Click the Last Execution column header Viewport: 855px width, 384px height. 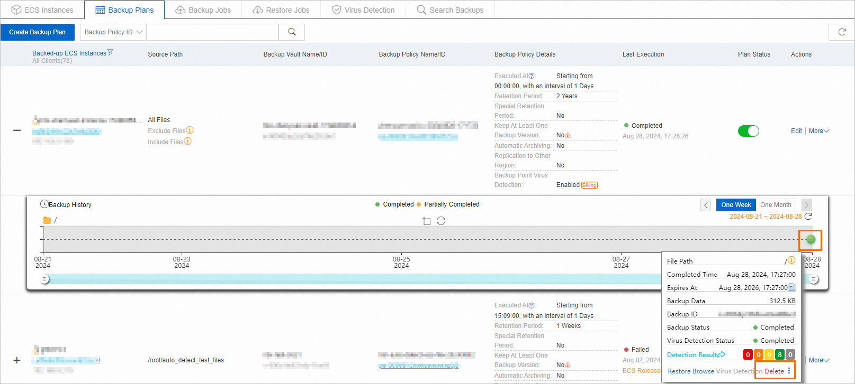point(643,54)
